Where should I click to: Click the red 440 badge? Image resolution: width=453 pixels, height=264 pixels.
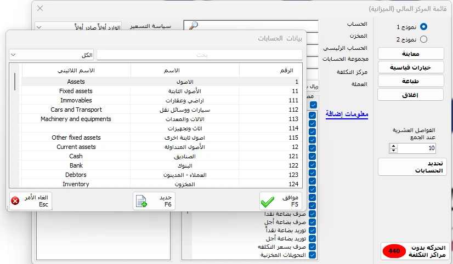[x=394, y=251]
